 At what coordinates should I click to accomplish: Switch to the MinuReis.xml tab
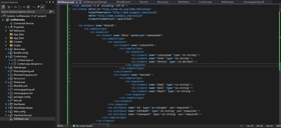[127, 2]
